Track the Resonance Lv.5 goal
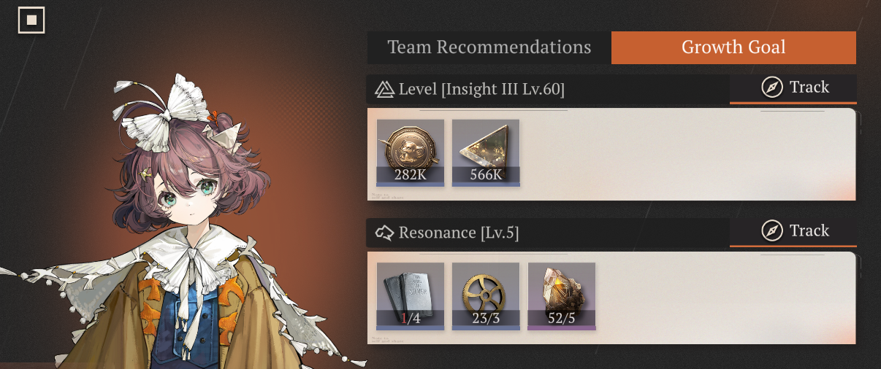881x369 pixels. [x=793, y=232]
